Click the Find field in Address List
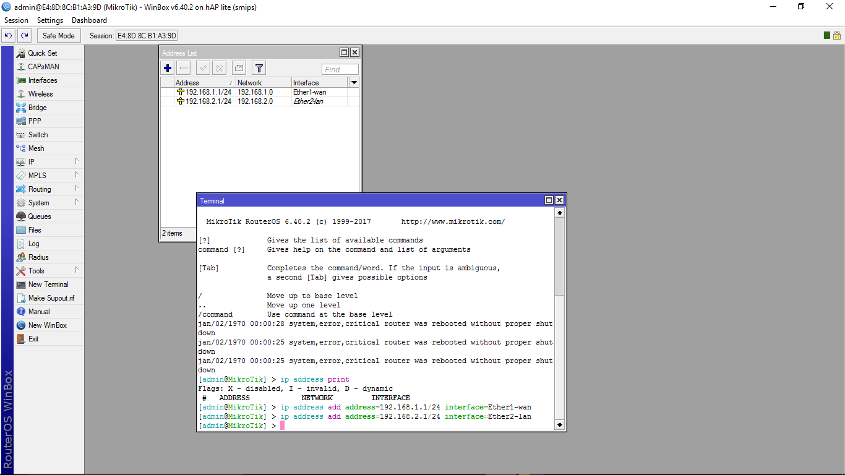Image resolution: width=845 pixels, height=475 pixels. click(x=340, y=69)
